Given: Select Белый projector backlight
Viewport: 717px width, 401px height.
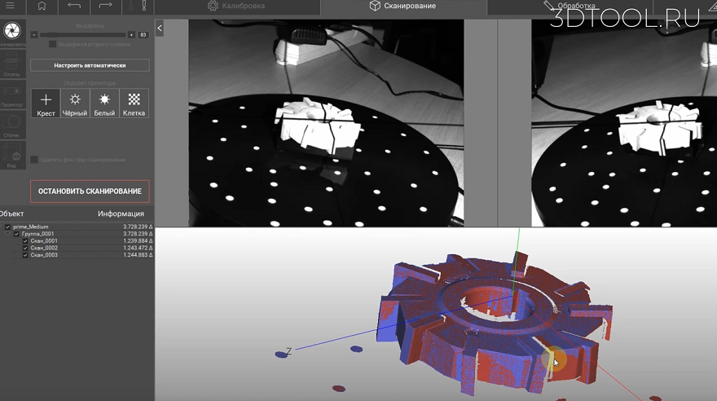Looking at the screenshot, I should pyautogui.click(x=104, y=104).
